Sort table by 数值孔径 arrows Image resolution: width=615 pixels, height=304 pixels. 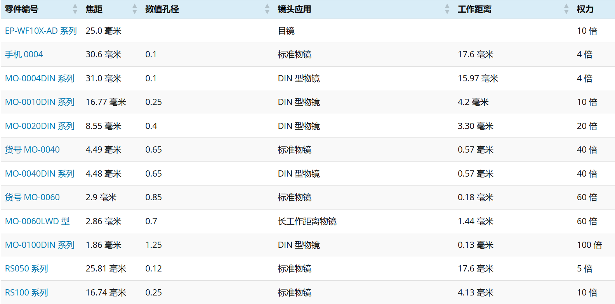267,9
